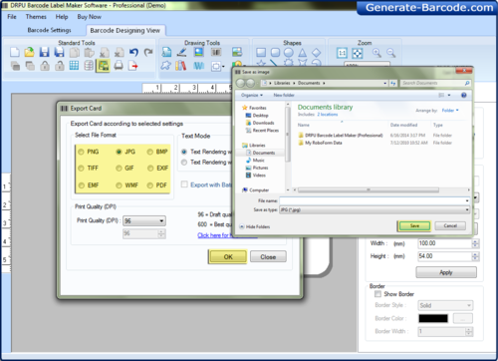Select the barcode tool in Drawing Tools
Image resolution: width=498 pixels, height=361 pixels.
(x=216, y=52)
